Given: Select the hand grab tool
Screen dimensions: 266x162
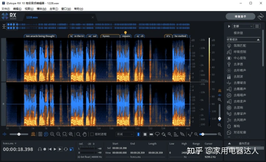Looking at the screenshot, I should (x=85, y=134).
